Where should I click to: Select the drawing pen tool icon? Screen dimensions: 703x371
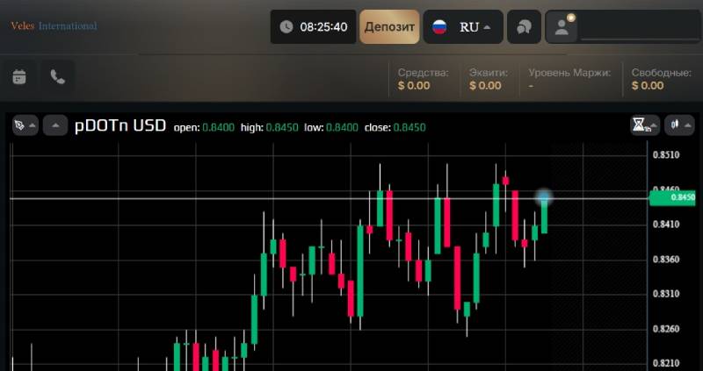(x=19, y=125)
